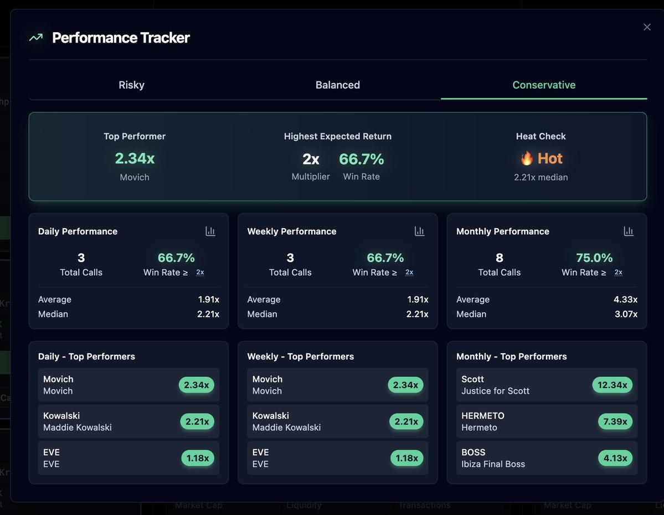Click the Top Performer 2.34x value
The image size is (664, 515).
pos(135,159)
